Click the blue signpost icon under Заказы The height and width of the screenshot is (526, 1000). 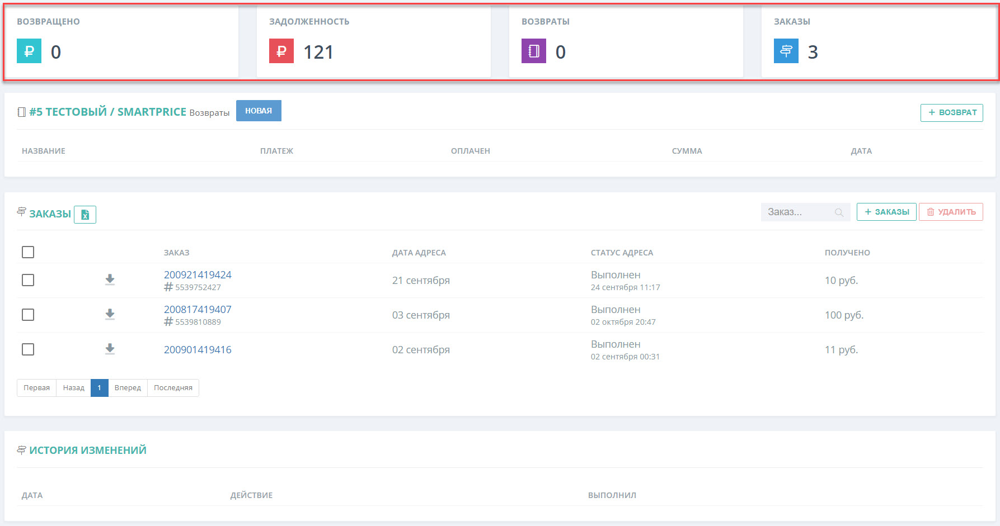tap(786, 51)
